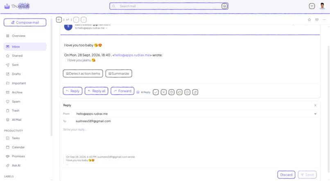Click the TrueMail logo

pos(17,6)
